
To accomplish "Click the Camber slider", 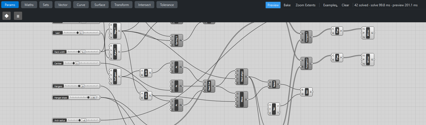I will tap(76, 63).
